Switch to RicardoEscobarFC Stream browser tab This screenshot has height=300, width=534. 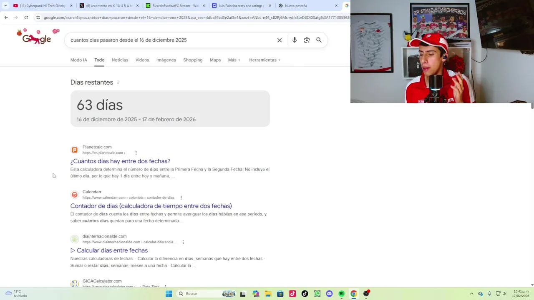tap(176, 6)
